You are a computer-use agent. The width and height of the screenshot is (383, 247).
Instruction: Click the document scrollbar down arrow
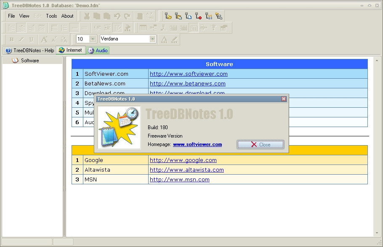click(x=377, y=233)
